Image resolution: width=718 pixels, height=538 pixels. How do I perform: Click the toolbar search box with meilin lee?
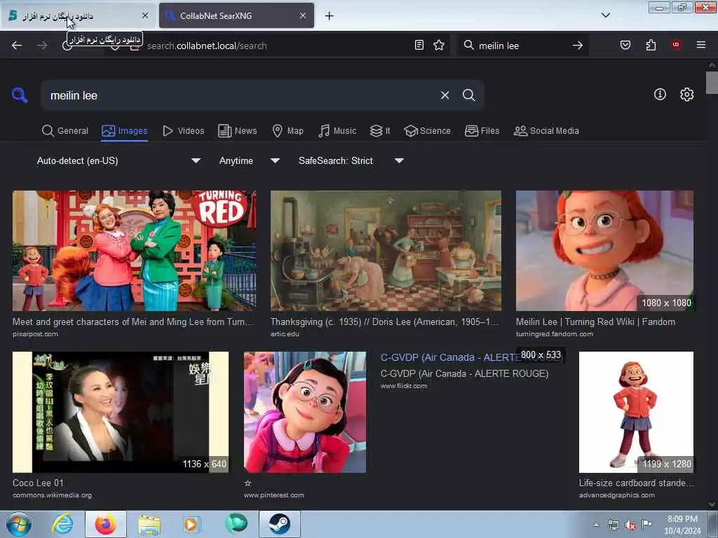coord(522,46)
